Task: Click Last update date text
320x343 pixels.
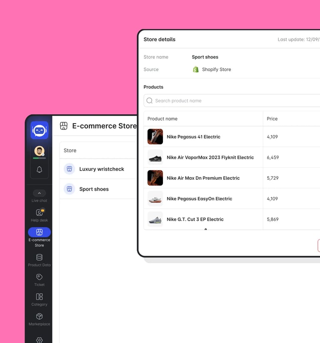Action: click(299, 39)
